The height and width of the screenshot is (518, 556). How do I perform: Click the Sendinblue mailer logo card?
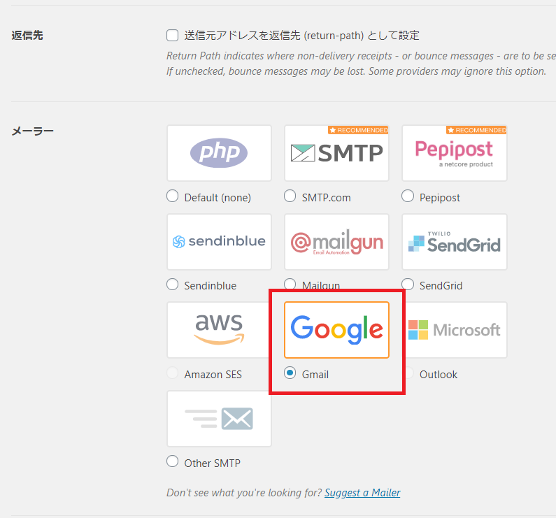219,241
